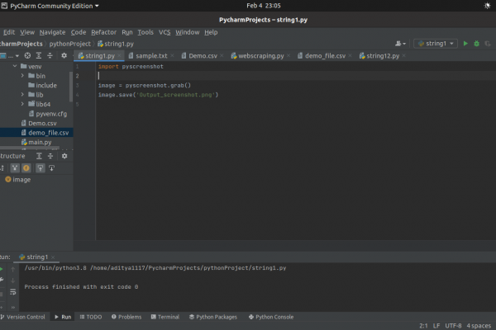This screenshot has width=496, height=330.
Task: Open the Run menu in menu bar
Action: coord(127,32)
